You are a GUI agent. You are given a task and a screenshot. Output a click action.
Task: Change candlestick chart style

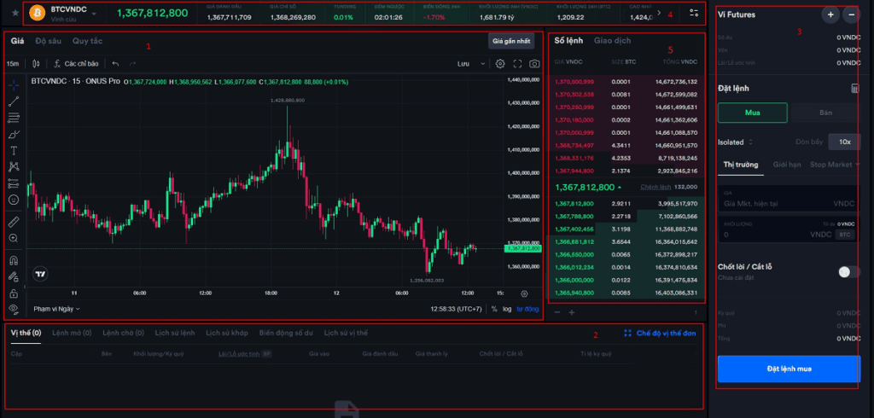coord(37,63)
